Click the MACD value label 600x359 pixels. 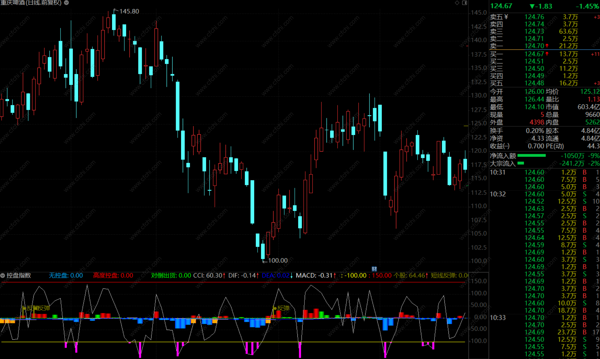(x=314, y=276)
